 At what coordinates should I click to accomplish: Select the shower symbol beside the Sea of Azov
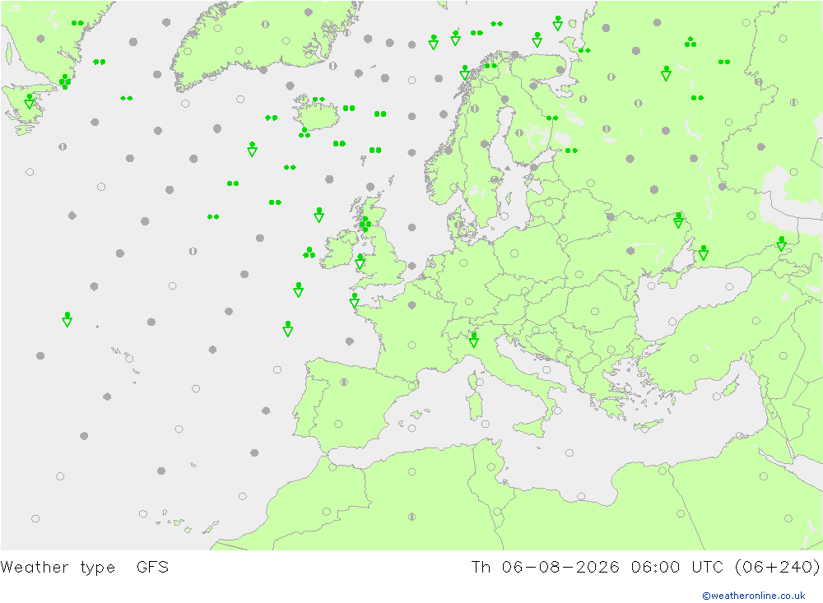pyautogui.click(x=704, y=253)
